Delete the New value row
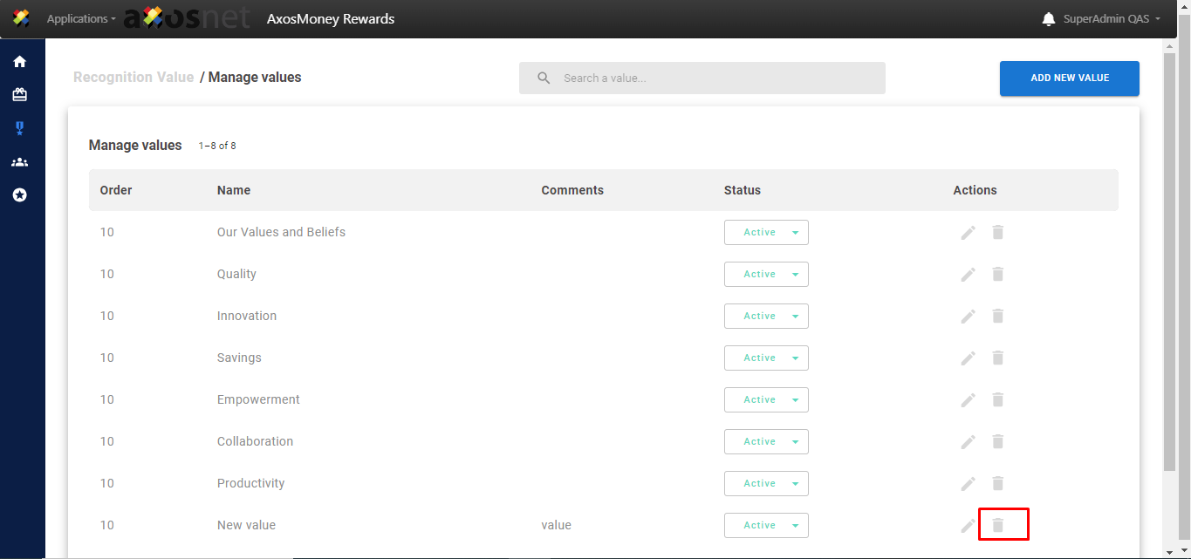Image resolution: width=1191 pixels, height=559 pixels. (x=998, y=525)
